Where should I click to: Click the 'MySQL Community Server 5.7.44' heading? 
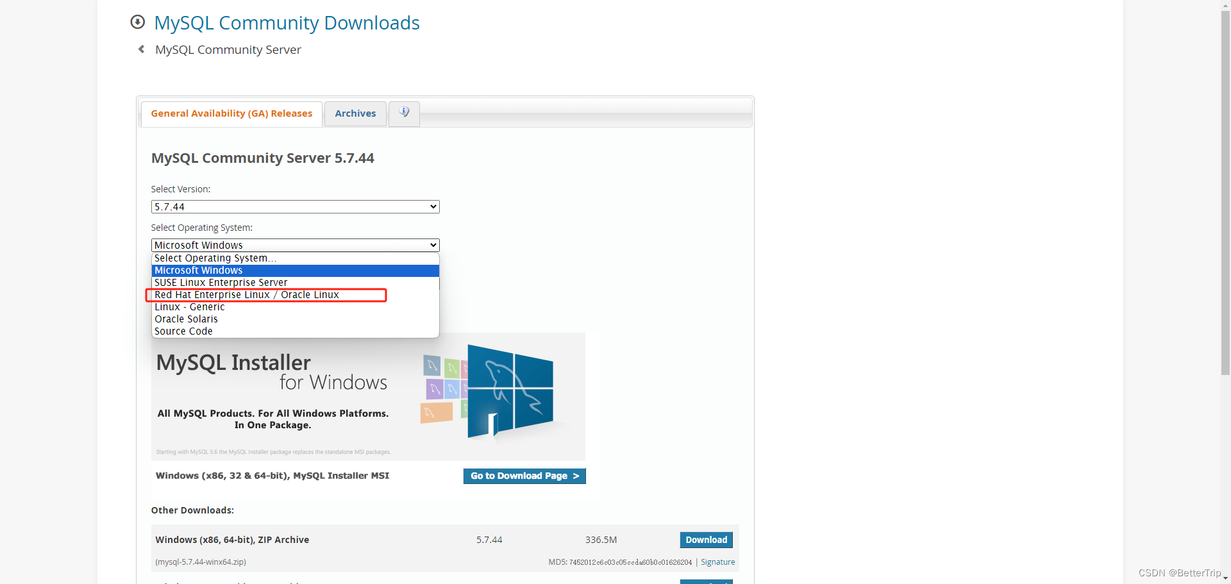click(263, 158)
